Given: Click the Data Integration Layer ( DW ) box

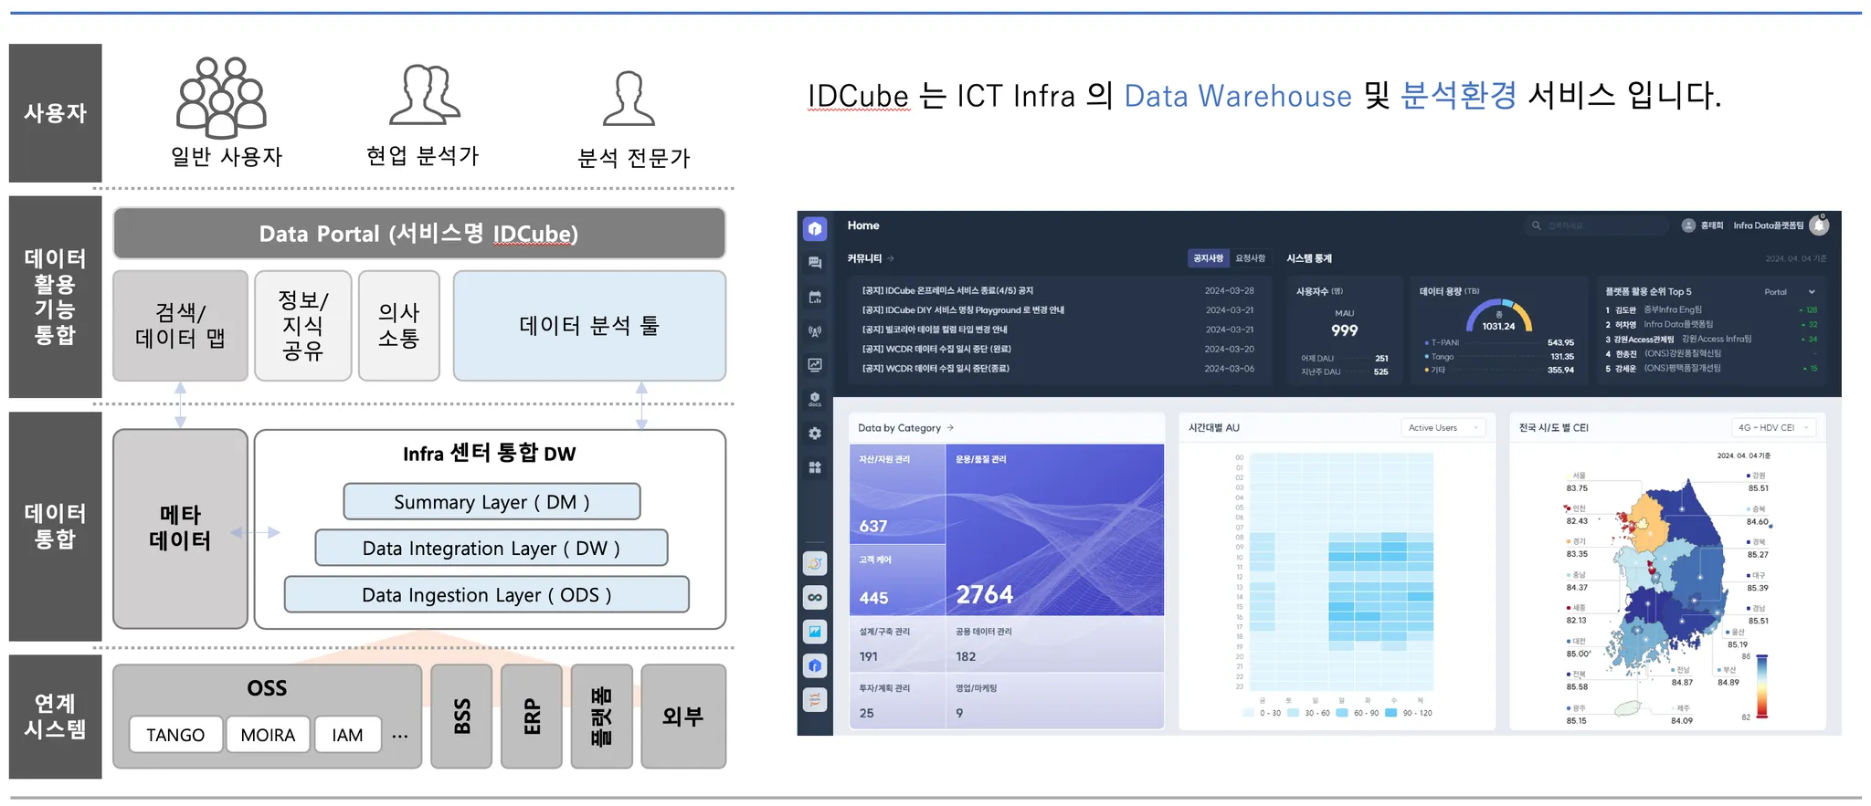Looking at the screenshot, I should [x=492, y=548].
